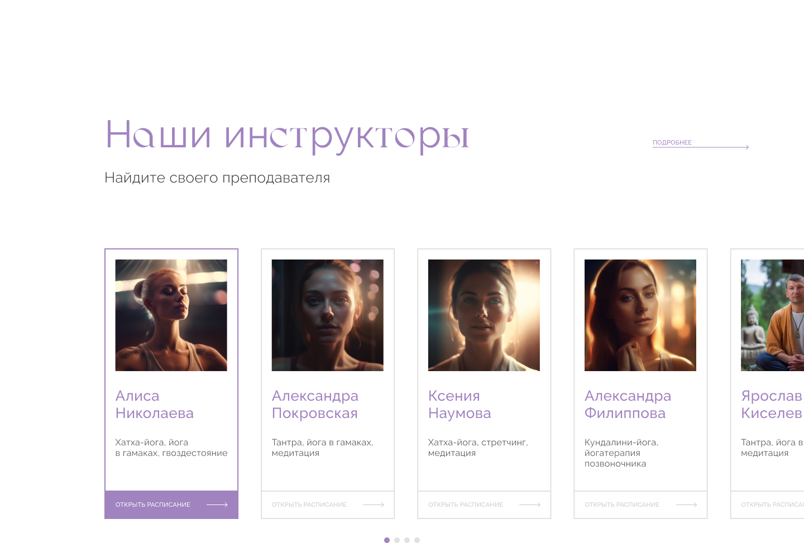This screenshot has height=543, width=804.
Task: Select the first carousel pagination dot
Action: (x=387, y=540)
